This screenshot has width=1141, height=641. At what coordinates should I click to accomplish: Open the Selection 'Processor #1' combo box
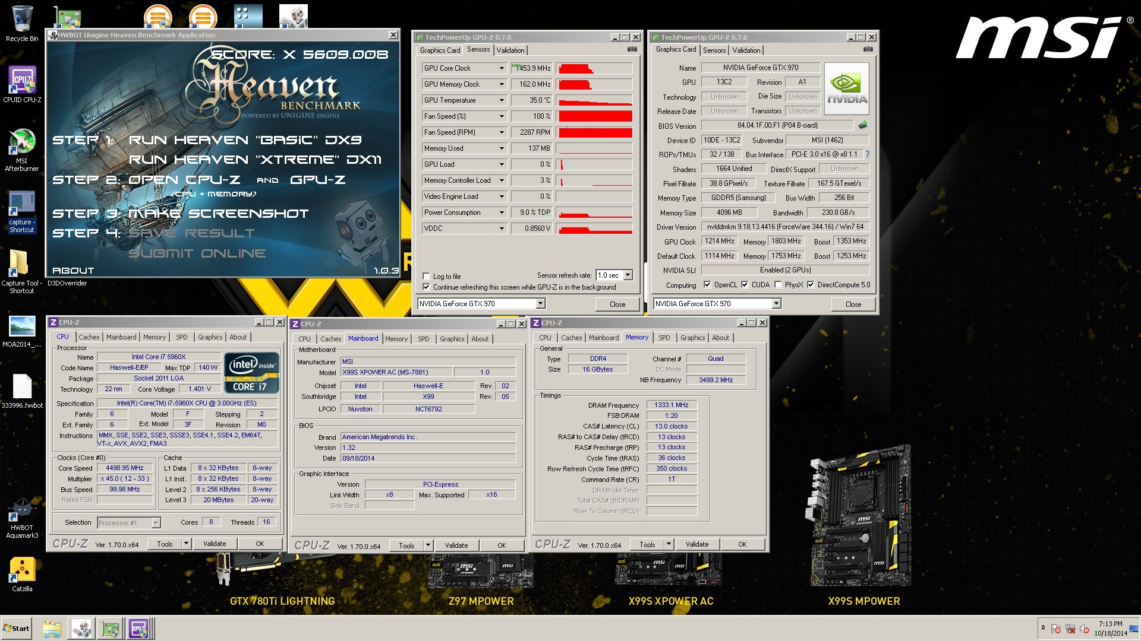tap(128, 523)
